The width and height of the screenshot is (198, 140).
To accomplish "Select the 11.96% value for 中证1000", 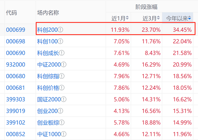I will pos(182,134).
